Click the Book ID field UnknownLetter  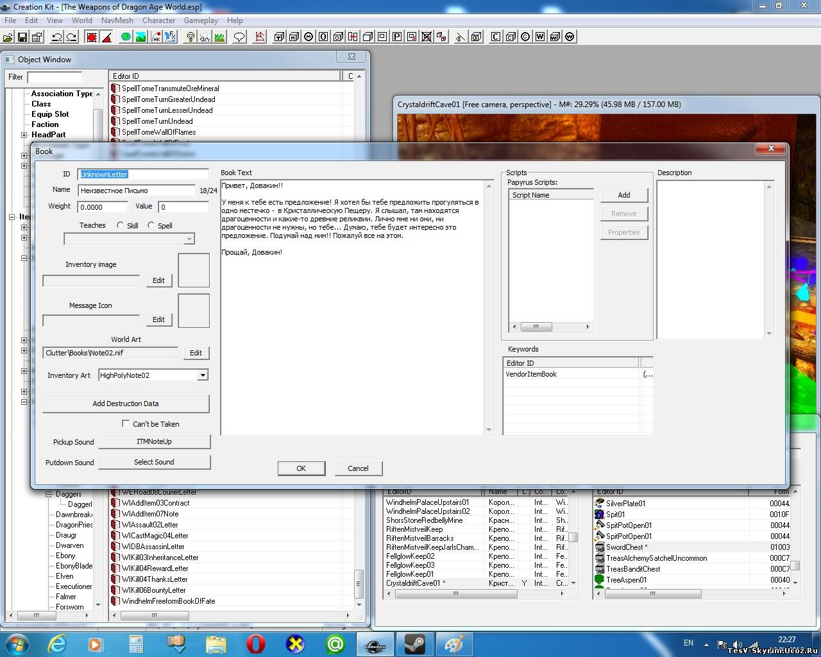pos(143,175)
